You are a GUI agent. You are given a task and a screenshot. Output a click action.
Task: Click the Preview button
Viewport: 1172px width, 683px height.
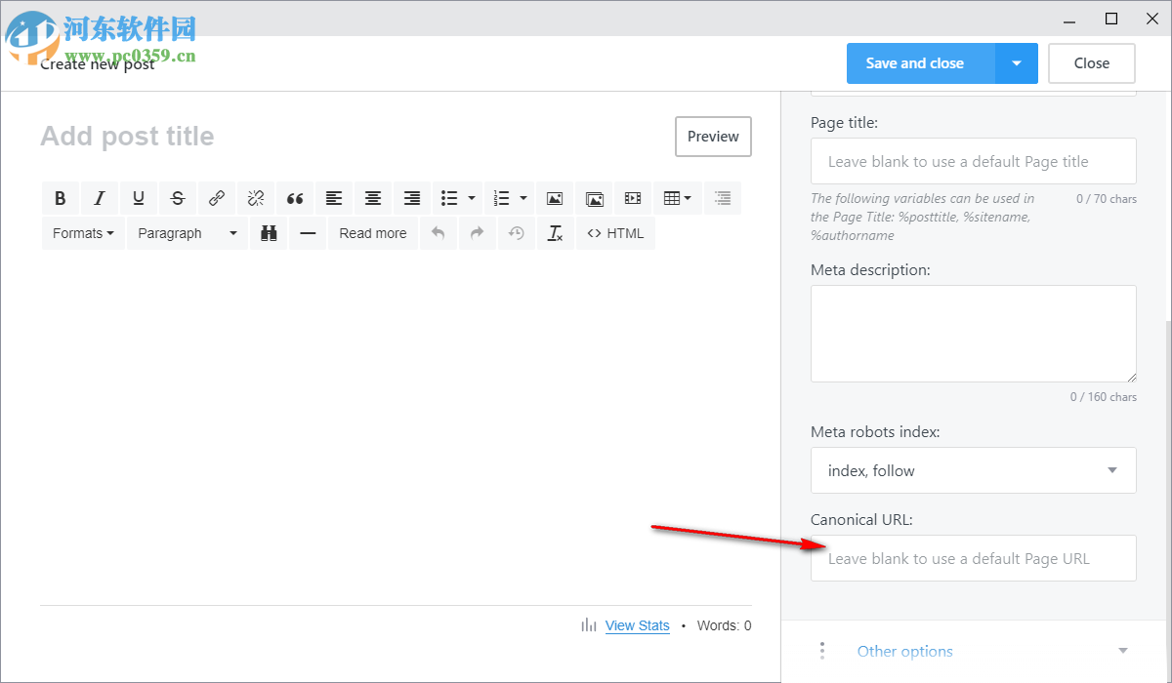point(713,137)
